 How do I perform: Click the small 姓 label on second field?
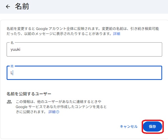12,66
